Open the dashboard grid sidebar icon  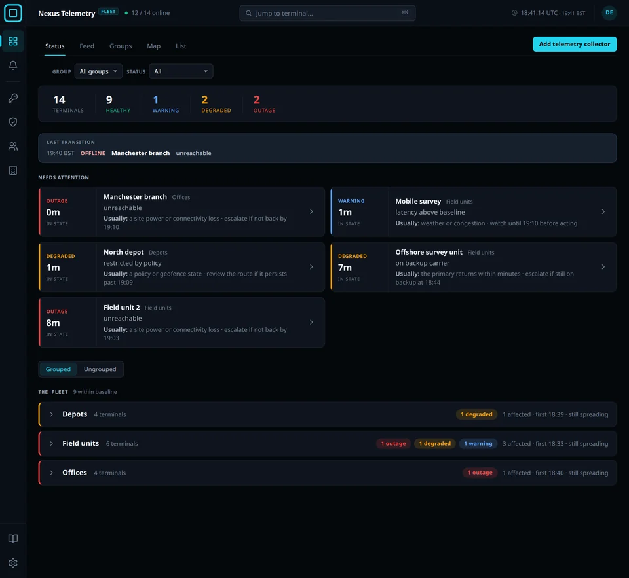(13, 41)
